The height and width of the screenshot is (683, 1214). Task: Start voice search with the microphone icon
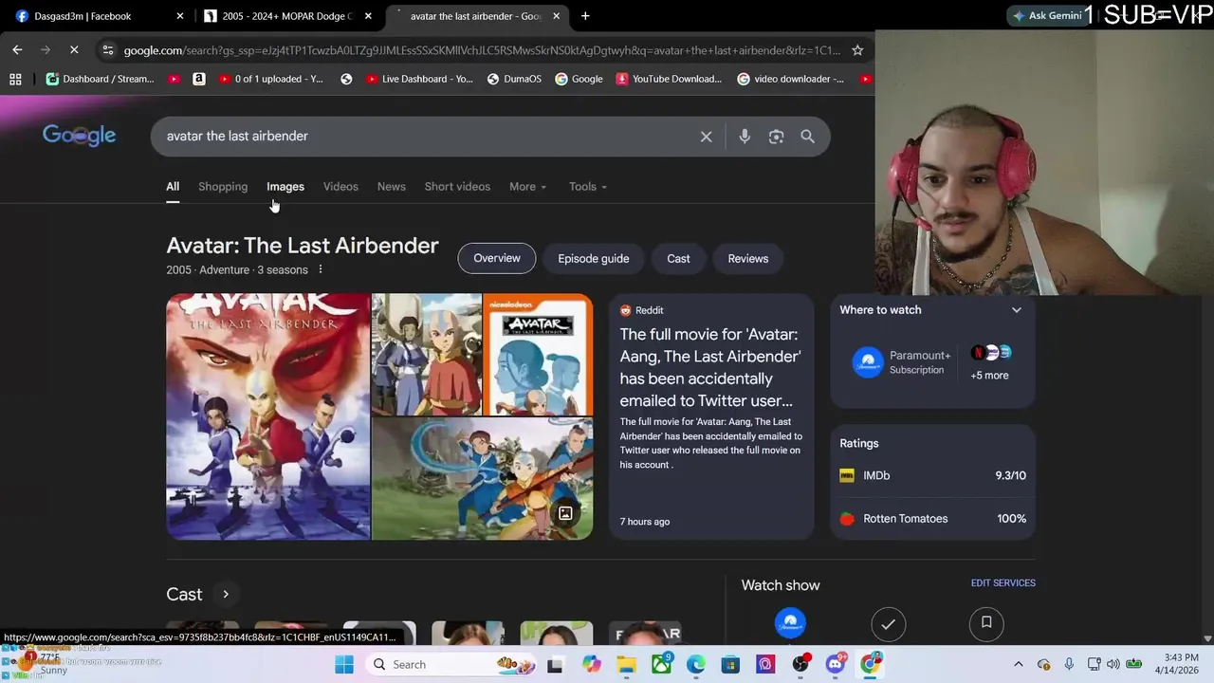(745, 137)
